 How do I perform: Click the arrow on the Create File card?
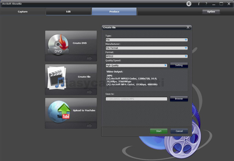pos(89,92)
